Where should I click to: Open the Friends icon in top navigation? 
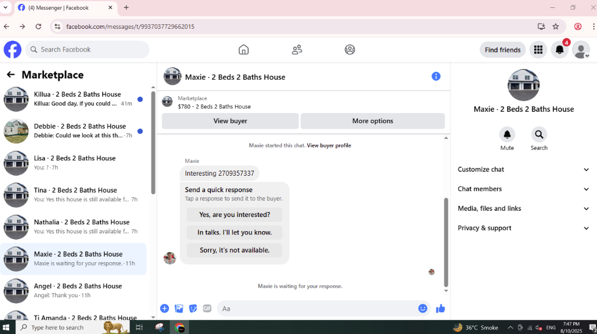click(x=297, y=50)
